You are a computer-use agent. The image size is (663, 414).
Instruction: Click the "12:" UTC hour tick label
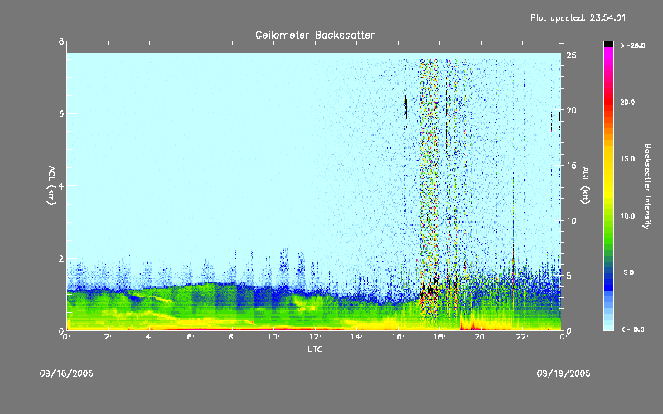pos(315,337)
